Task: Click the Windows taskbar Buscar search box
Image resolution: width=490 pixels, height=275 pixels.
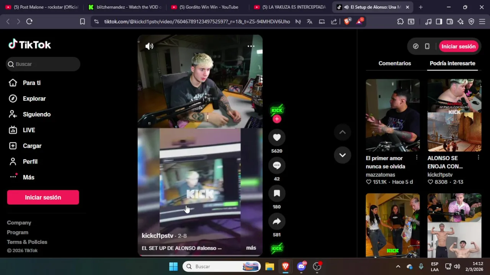Action: [222, 266]
